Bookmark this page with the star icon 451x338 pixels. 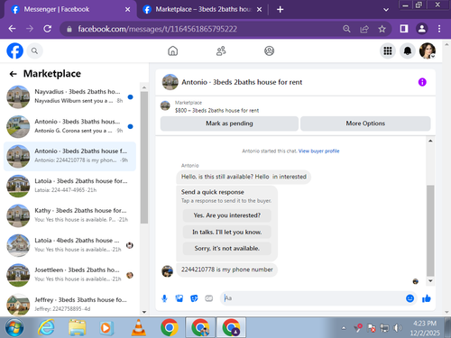pos(382,29)
